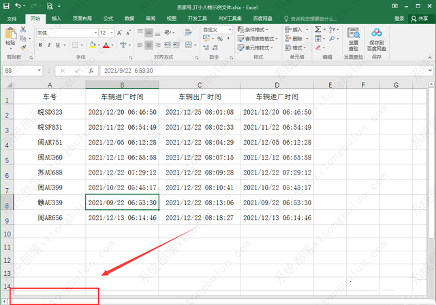Image resolution: width=436 pixels, height=305 pixels.
Task: Toggle align text right
Action: point(157,45)
